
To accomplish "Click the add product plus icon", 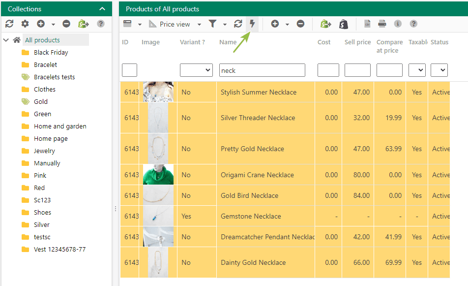I will coord(275,24).
